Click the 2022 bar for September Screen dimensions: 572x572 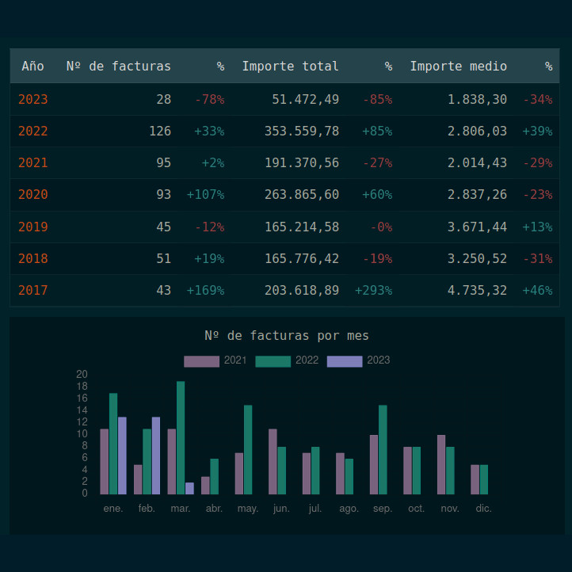[383, 449]
